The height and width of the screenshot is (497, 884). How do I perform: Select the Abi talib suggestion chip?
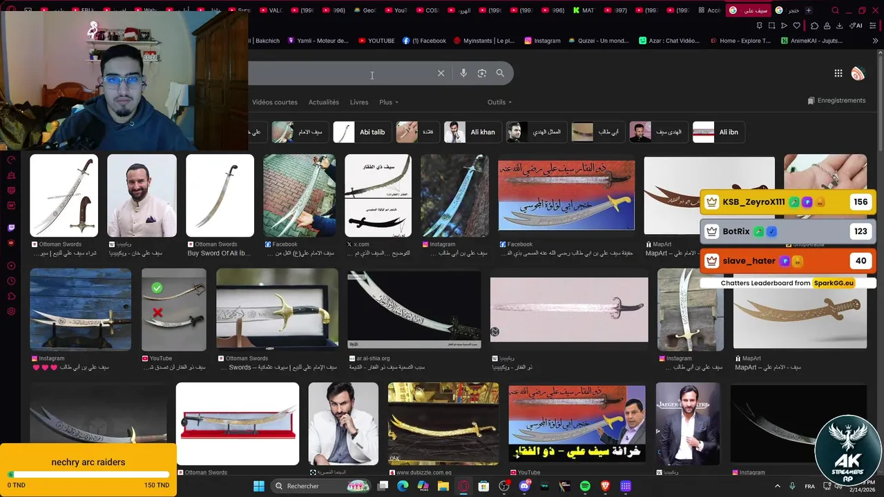click(x=363, y=132)
